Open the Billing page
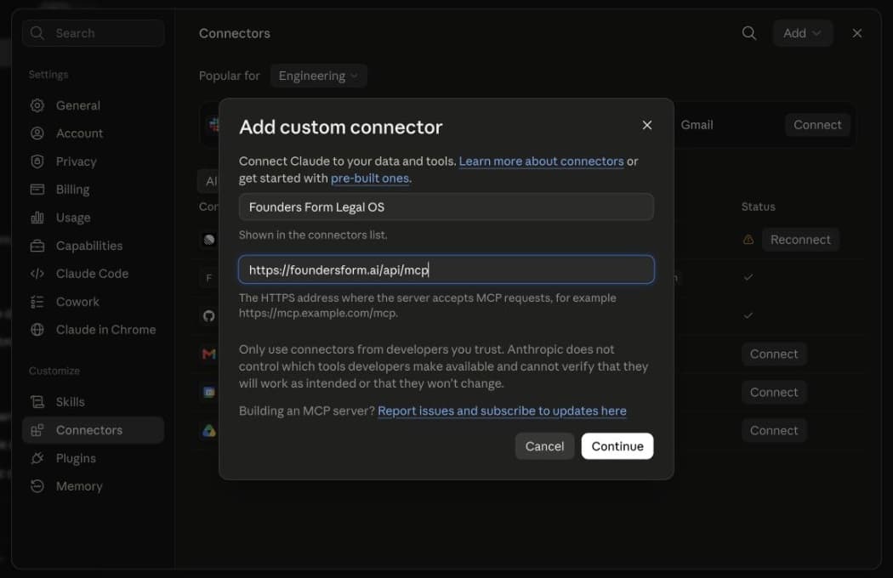The height and width of the screenshot is (578, 893). tap(94, 189)
